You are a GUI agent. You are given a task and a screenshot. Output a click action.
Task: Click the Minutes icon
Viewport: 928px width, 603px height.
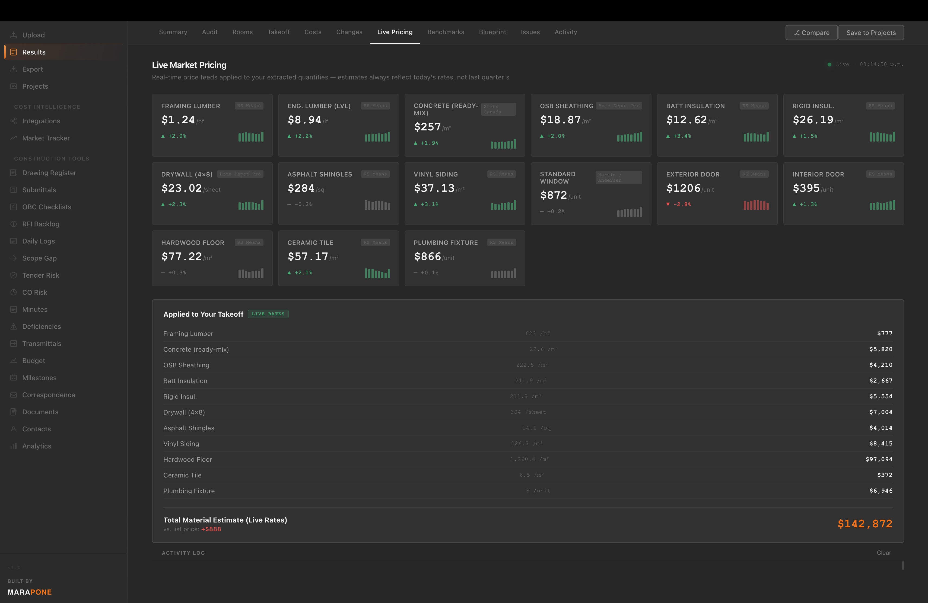click(14, 310)
